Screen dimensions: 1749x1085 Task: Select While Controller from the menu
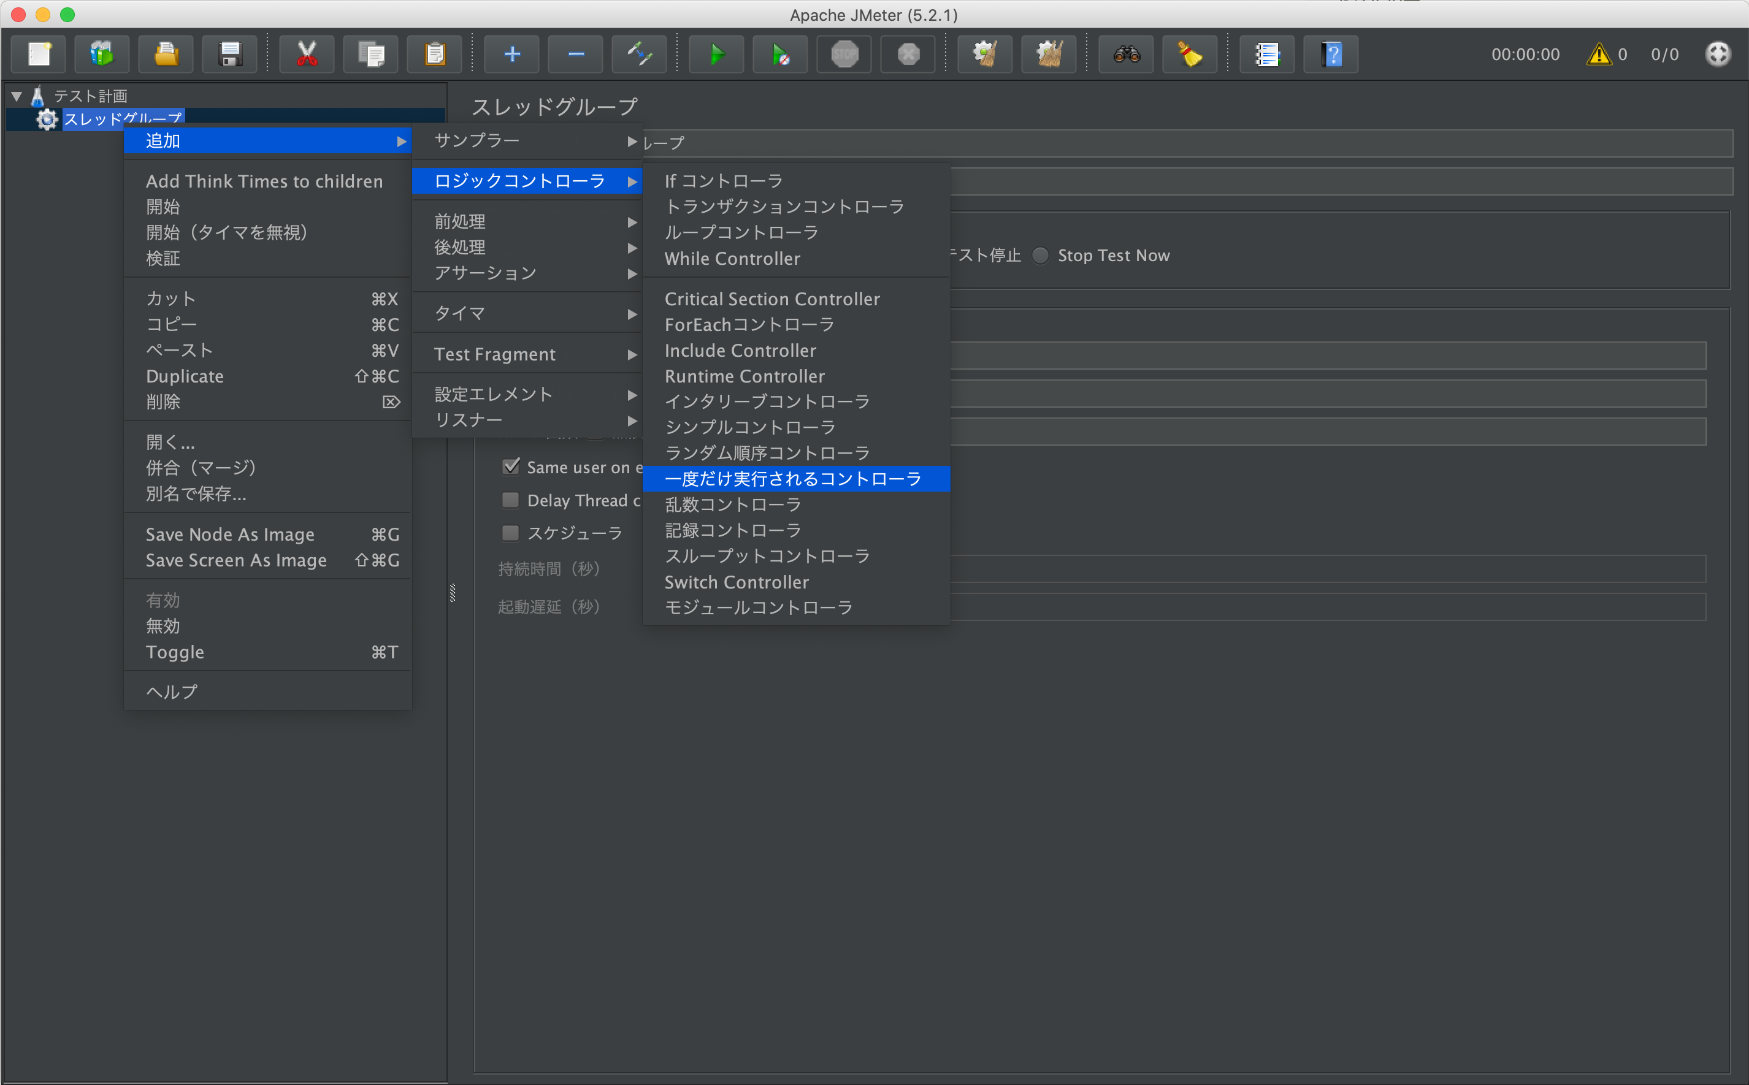click(732, 258)
